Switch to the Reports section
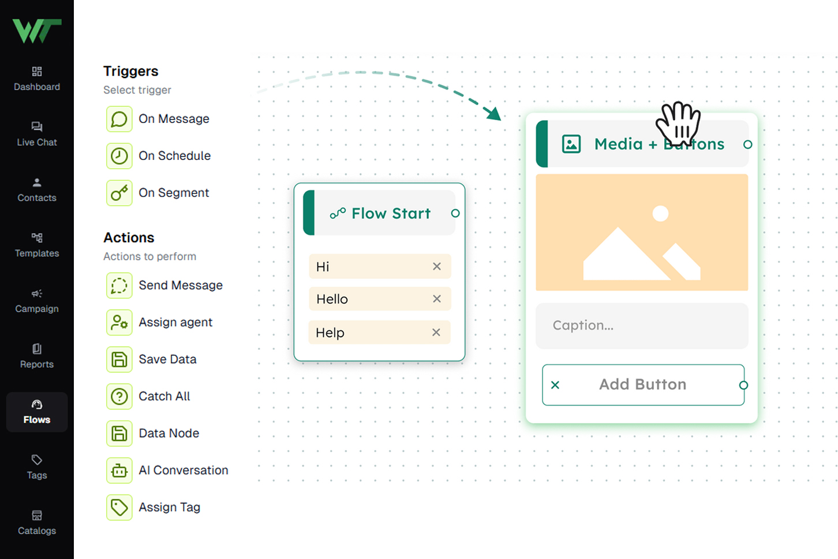Screen dimensions: 838x559 pyautogui.click(x=36, y=356)
